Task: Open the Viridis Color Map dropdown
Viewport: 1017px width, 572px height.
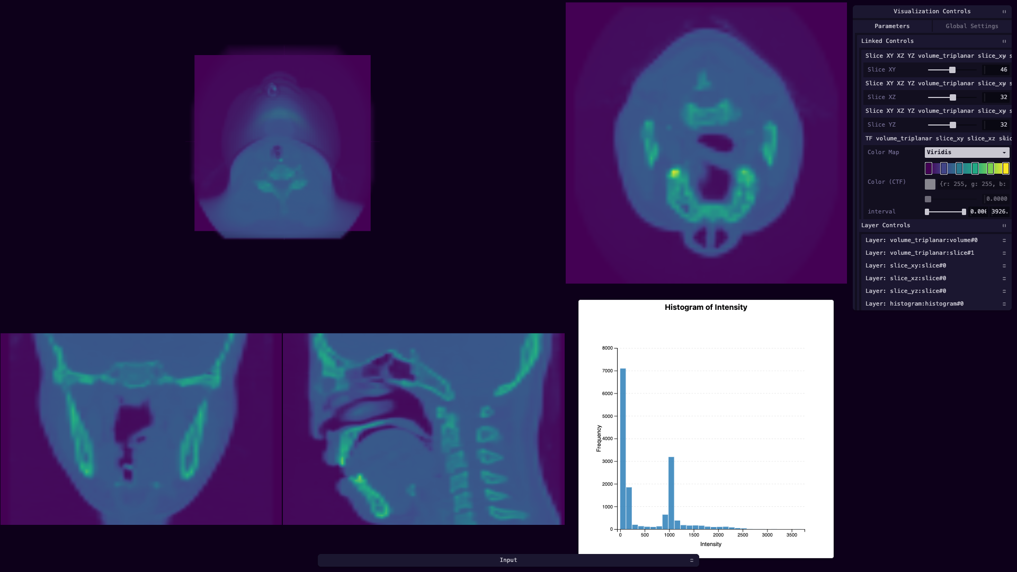Action: coord(967,153)
